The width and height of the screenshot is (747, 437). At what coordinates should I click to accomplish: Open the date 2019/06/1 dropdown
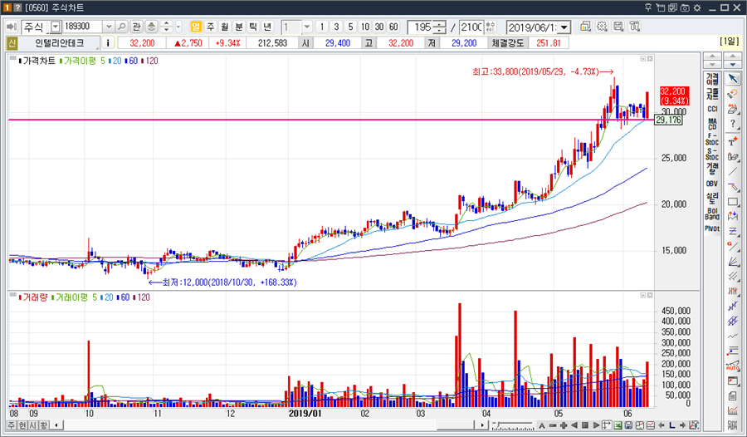[x=564, y=27]
